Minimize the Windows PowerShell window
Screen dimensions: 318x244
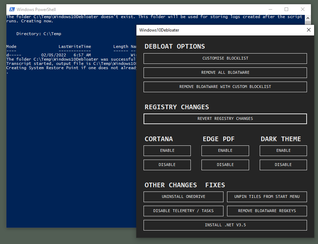tap(270, 9)
